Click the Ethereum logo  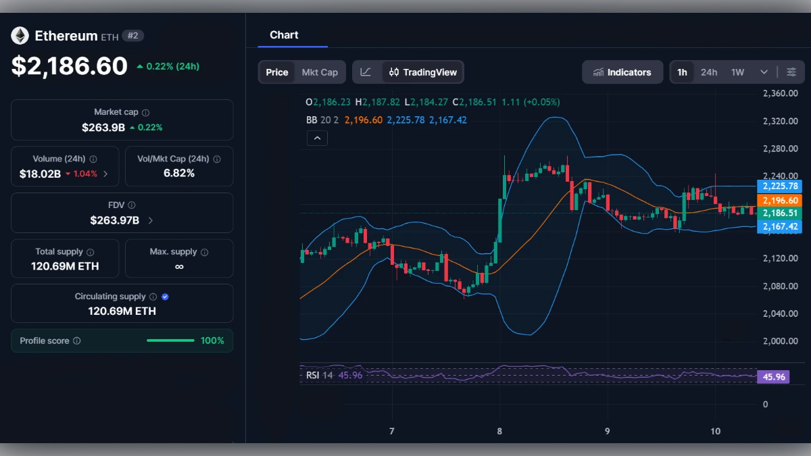click(20, 35)
